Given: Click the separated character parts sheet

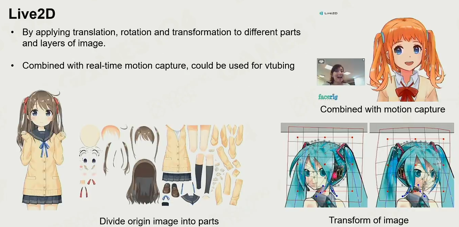Looking at the screenshot, I should [162, 166].
